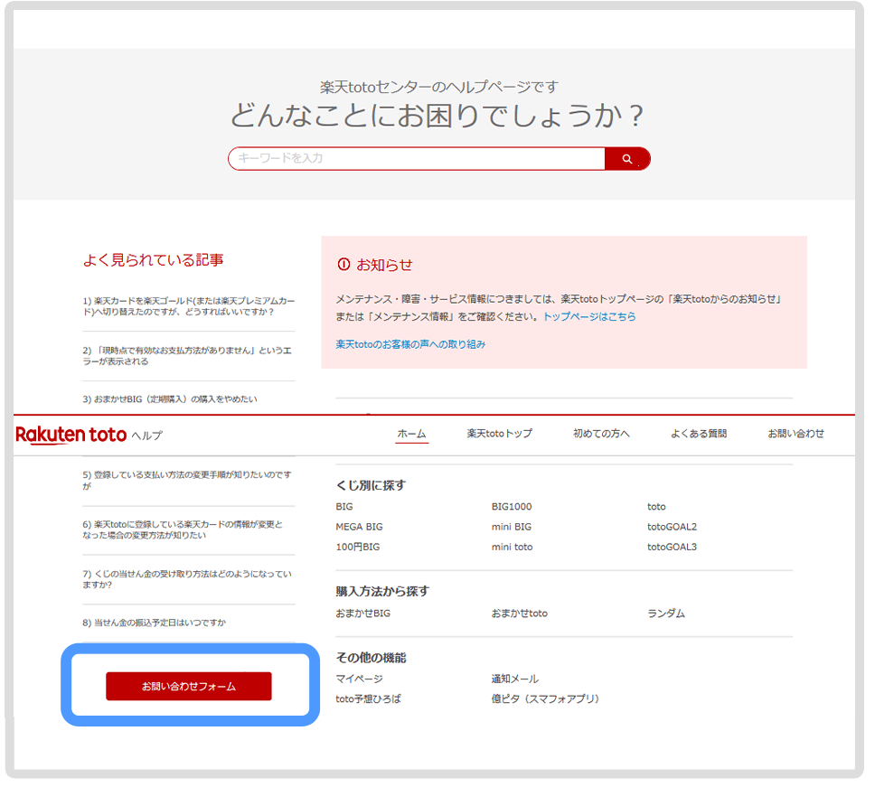This screenshot has height=787, width=875.
Task: Follow the トップページはこちら link
Action: (x=589, y=317)
